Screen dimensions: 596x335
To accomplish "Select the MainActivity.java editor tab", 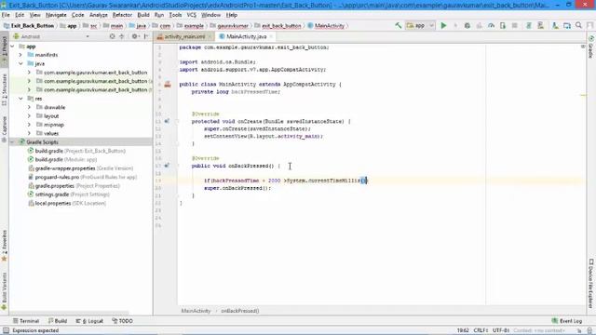I will point(246,37).
